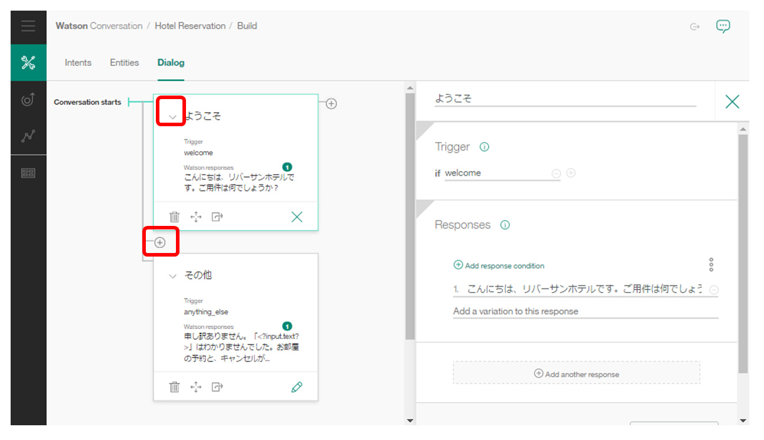Go to Watson Conversation breadcrumb
The height and width of the screenshot is (440, 764).
99,26
